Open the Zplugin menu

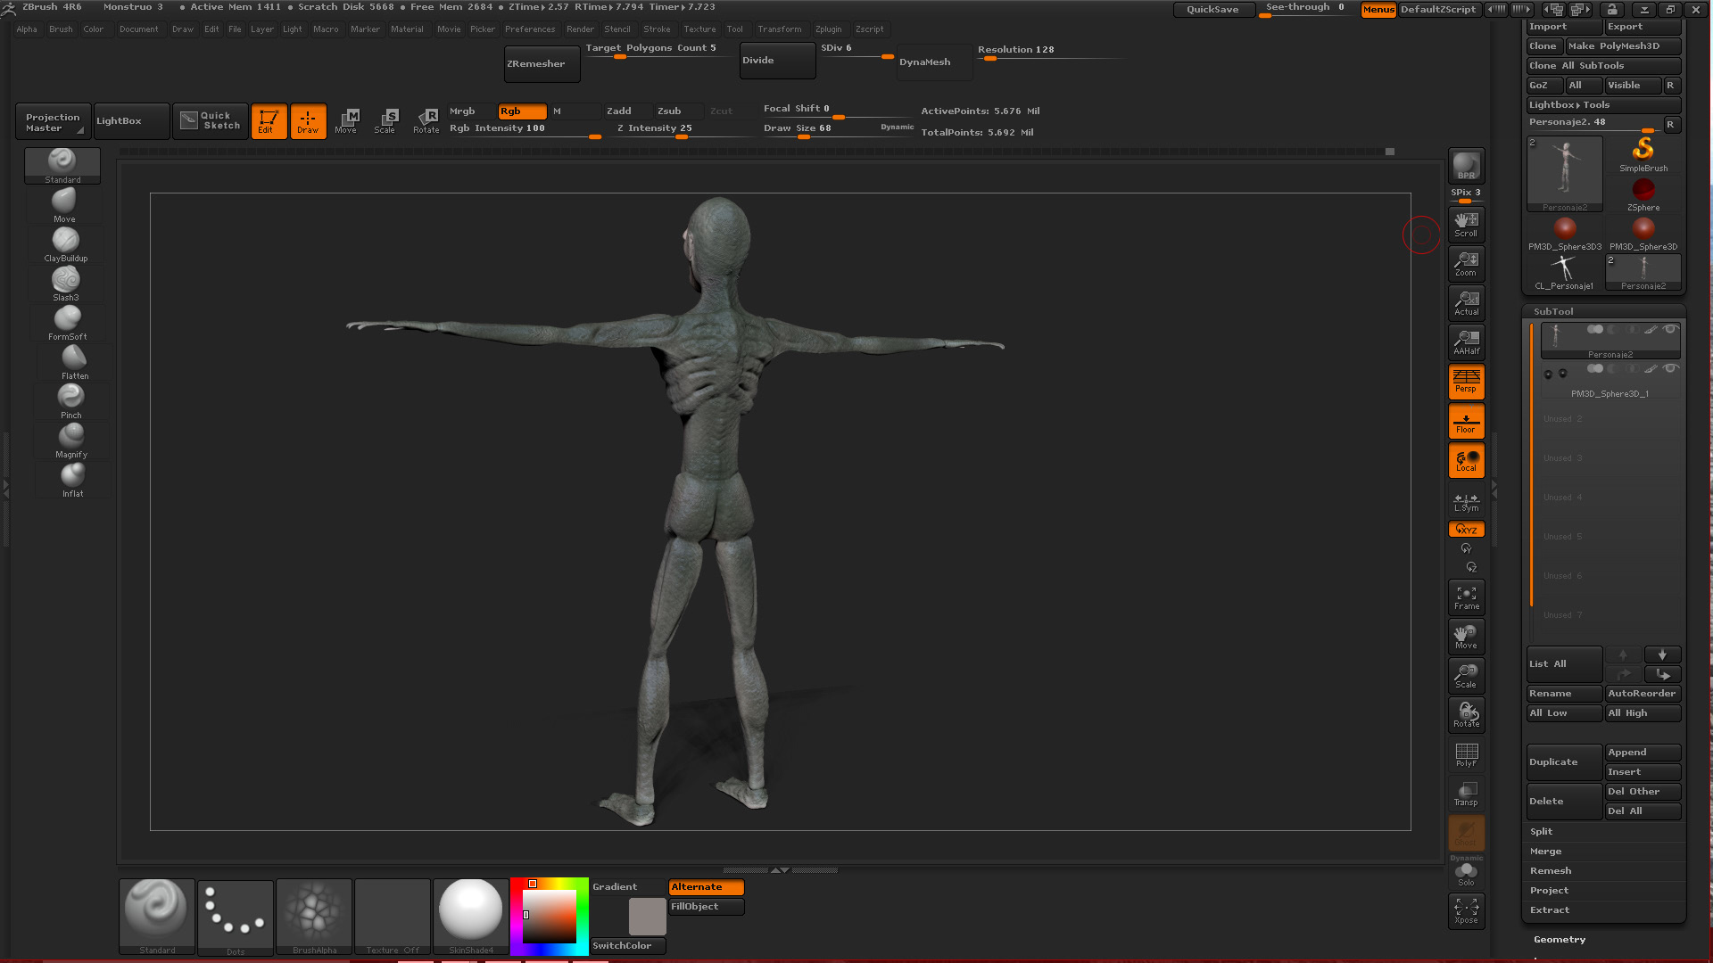coord(828,29)
